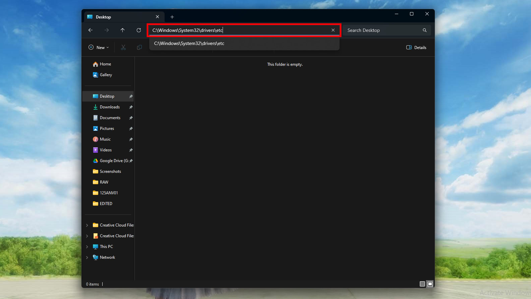531x299 pixels.
Task: Switch to large thumbnails view in status bar
Action: (x=430, y=284)
